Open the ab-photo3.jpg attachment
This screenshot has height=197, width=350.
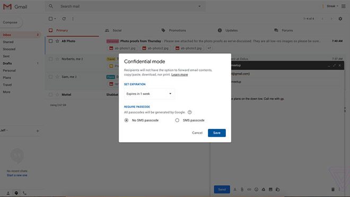[188, 48]
